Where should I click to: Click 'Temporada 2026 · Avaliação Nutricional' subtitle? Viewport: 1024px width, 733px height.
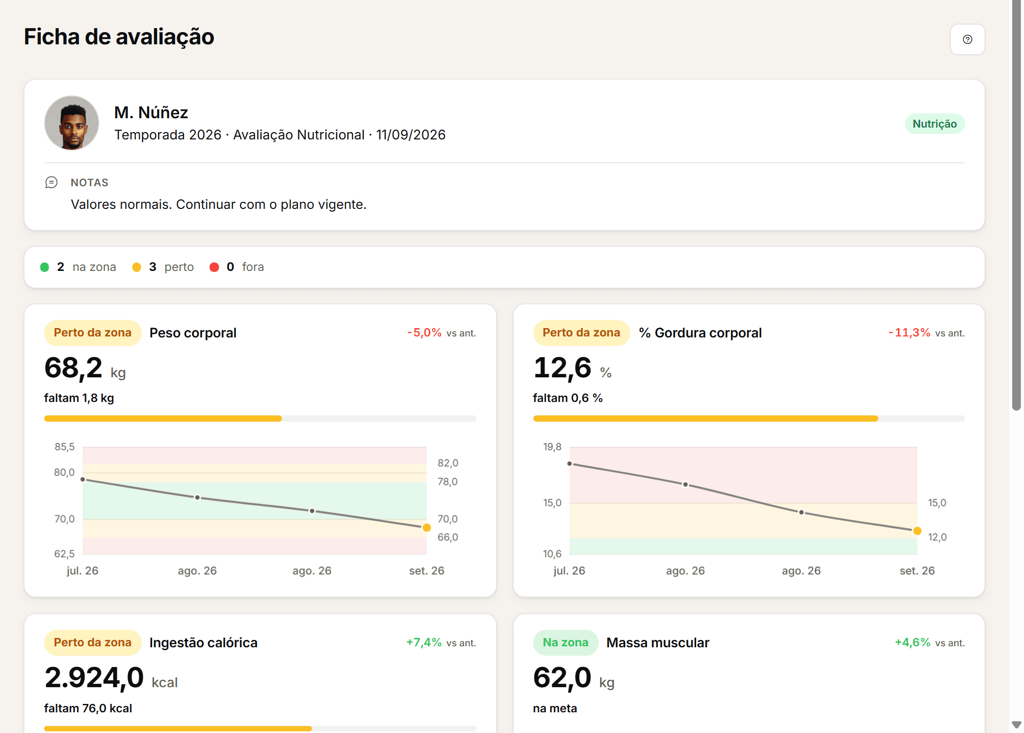click(x=239, y=135)
